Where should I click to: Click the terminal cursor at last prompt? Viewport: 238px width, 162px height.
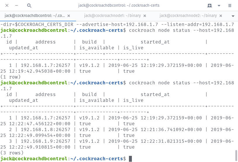tap(130, 159)
